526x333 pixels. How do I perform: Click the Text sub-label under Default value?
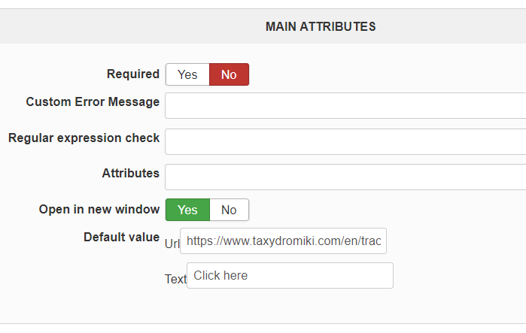175,279
